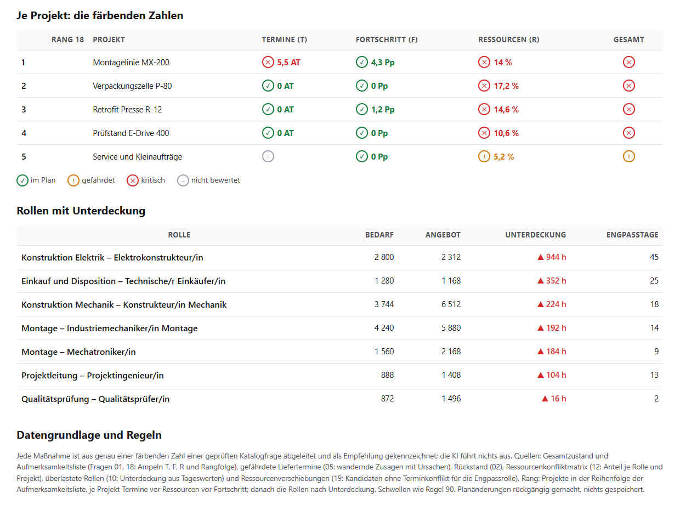This screenshot has width=680, height=521.
Task: Click the legend icon for 'im Plan'
Action: [22, 180]
